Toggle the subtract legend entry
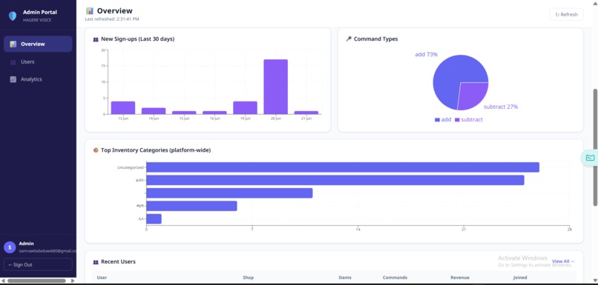This screenshot has height=285, width=598. point(468,119)
